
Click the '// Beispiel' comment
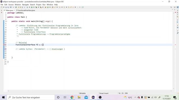[x=21, y=42]
